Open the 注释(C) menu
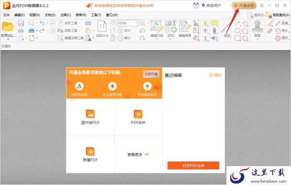This screenshot has width=291, height=185. 65,15
